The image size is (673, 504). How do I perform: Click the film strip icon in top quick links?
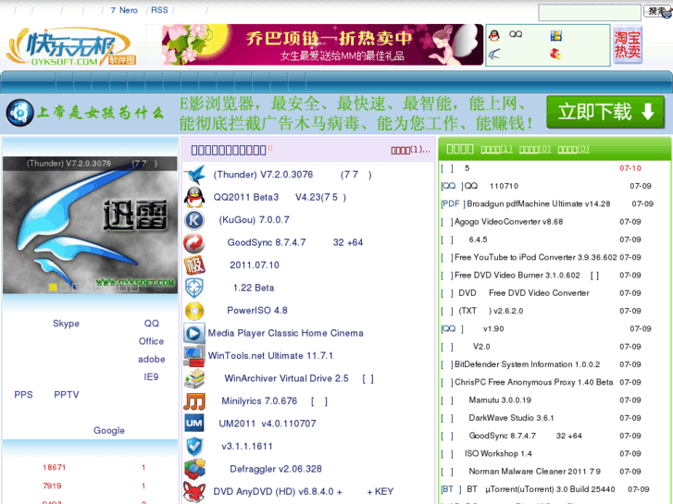pyautogui.click(x=556, y=35)
